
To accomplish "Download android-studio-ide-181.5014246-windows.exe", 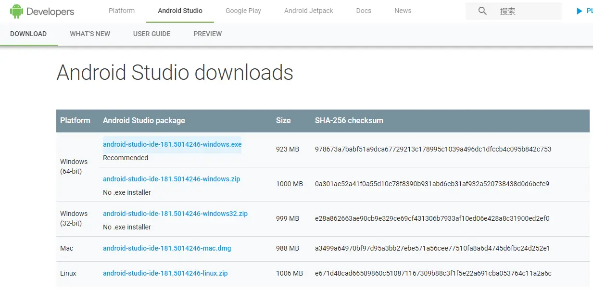I will tap(172, 144).
